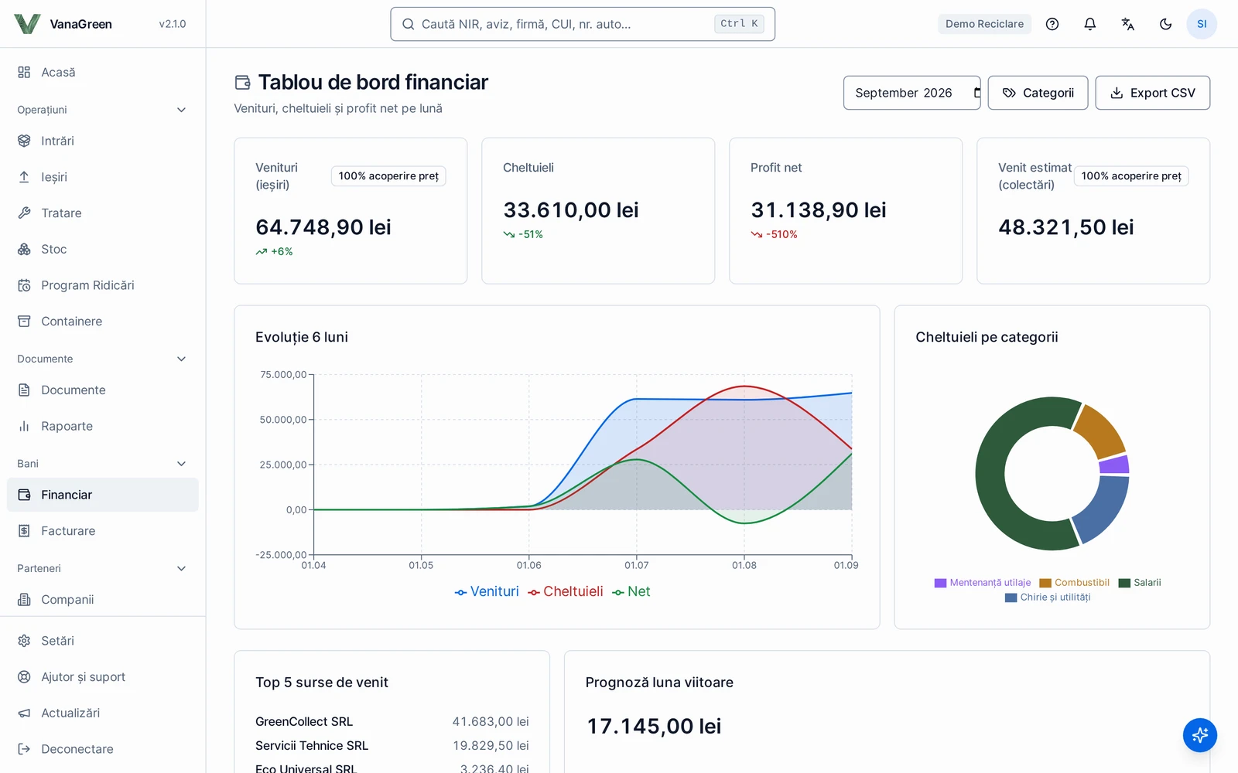
Task: Click the Deconectare logout icon
Action: [24, 749]
